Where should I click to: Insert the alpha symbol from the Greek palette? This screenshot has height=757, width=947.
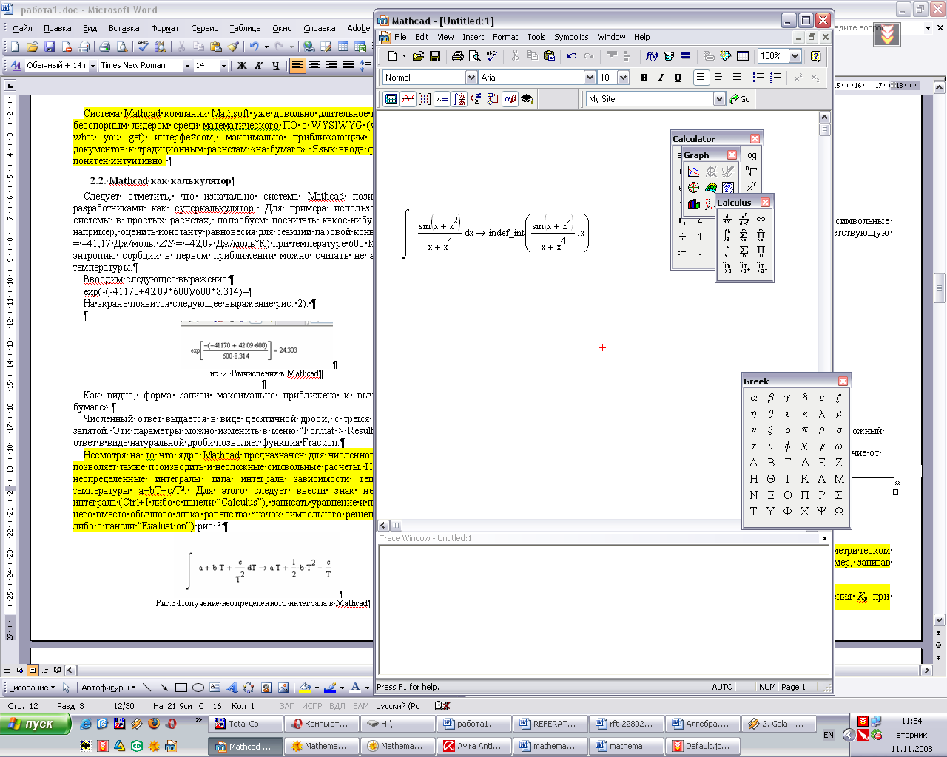(x=753, y=398)
